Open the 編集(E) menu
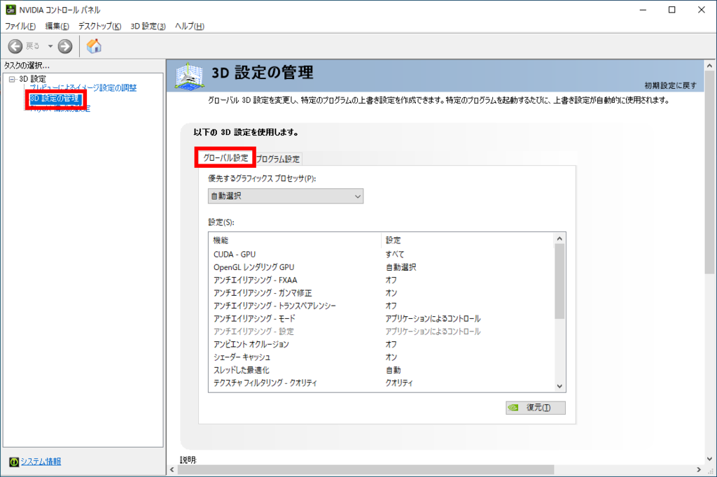This screenshot has height=477, width=717. pyautogui.click(x=57, y=26)
